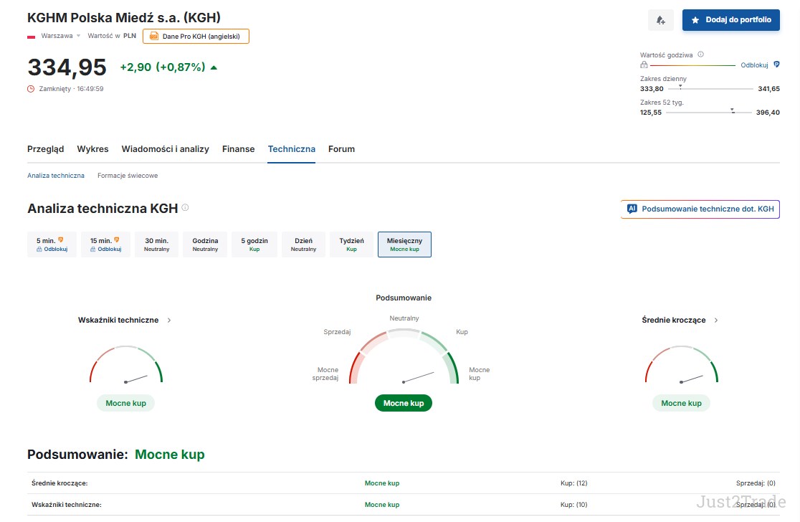Click Mocne kup badge under Wskaźniki techniczne gauge
The width and height of the screenshot is (800, 522).
pos(125,403)
